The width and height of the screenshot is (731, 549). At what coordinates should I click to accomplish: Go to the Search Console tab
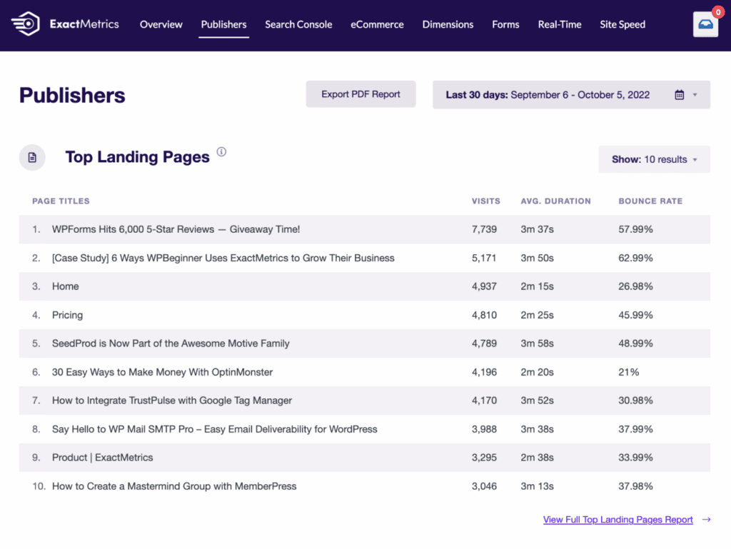298,24
